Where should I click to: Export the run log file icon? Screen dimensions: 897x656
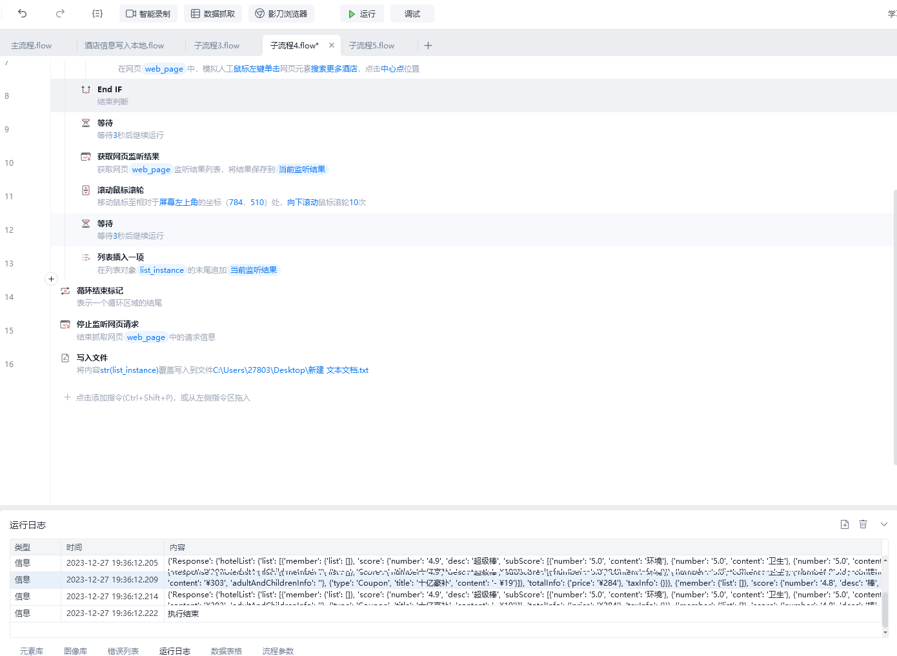(x=845, y=524)
